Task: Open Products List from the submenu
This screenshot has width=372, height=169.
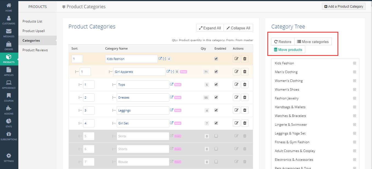Action: 32,21
